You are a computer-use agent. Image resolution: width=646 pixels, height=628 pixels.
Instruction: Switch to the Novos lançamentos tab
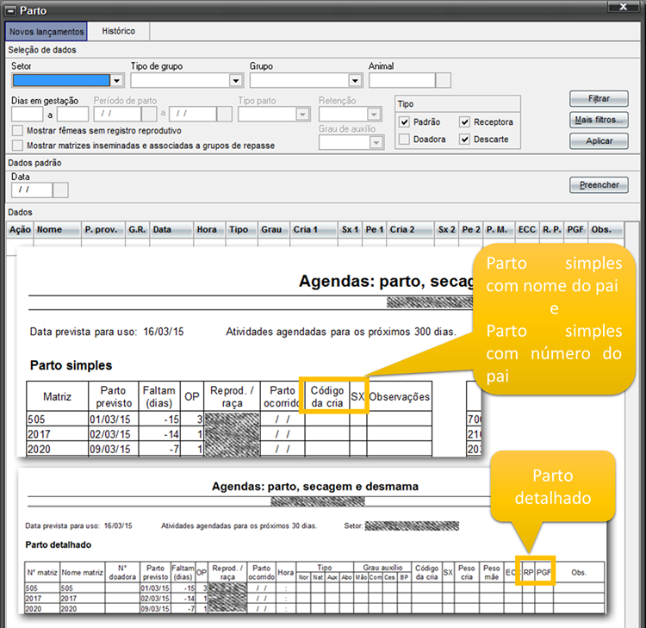tap(47, 31)
